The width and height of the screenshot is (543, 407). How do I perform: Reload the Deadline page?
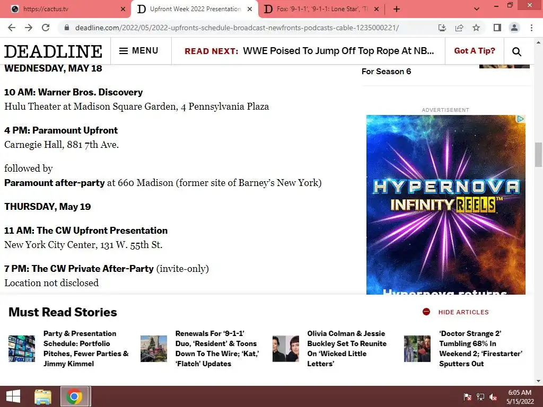(x=46, y=28)
